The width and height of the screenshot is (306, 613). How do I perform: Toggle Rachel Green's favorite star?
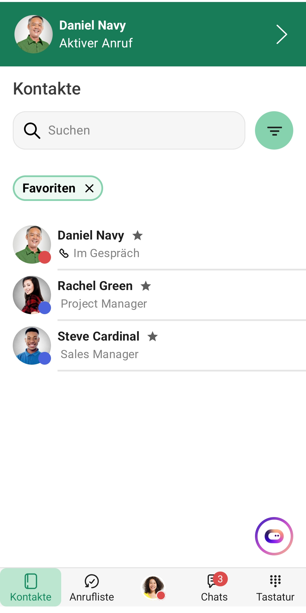pos(146,286)
